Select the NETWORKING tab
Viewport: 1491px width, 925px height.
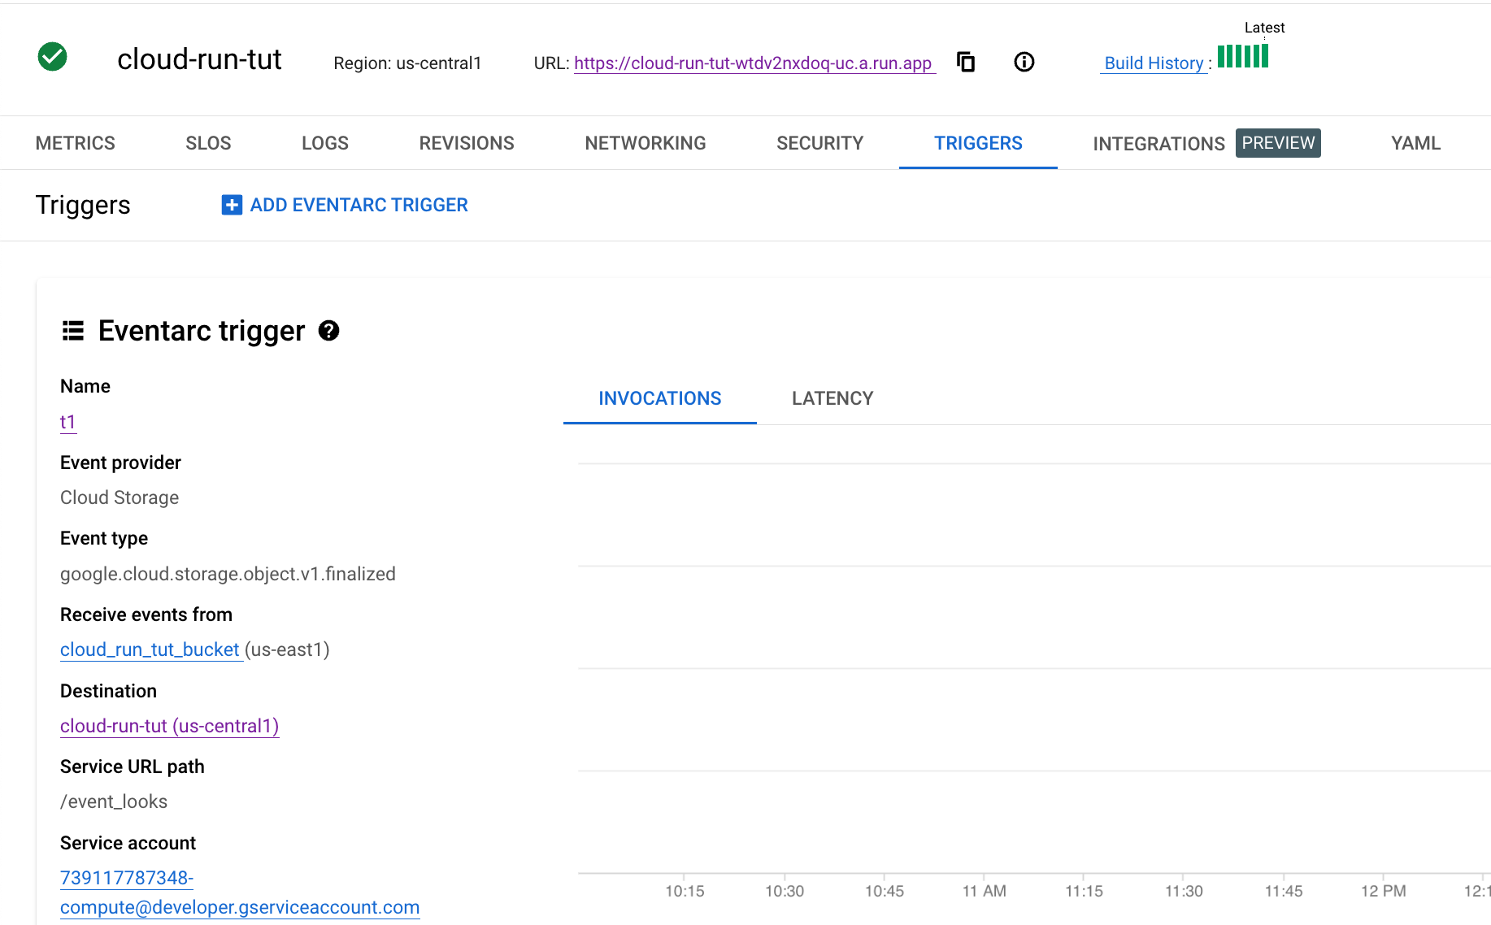pos(646,143)
